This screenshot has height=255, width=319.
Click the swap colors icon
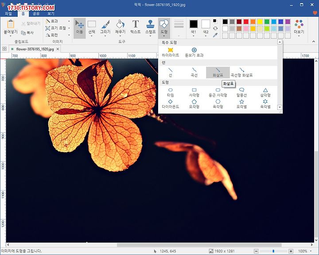(215, 28)
